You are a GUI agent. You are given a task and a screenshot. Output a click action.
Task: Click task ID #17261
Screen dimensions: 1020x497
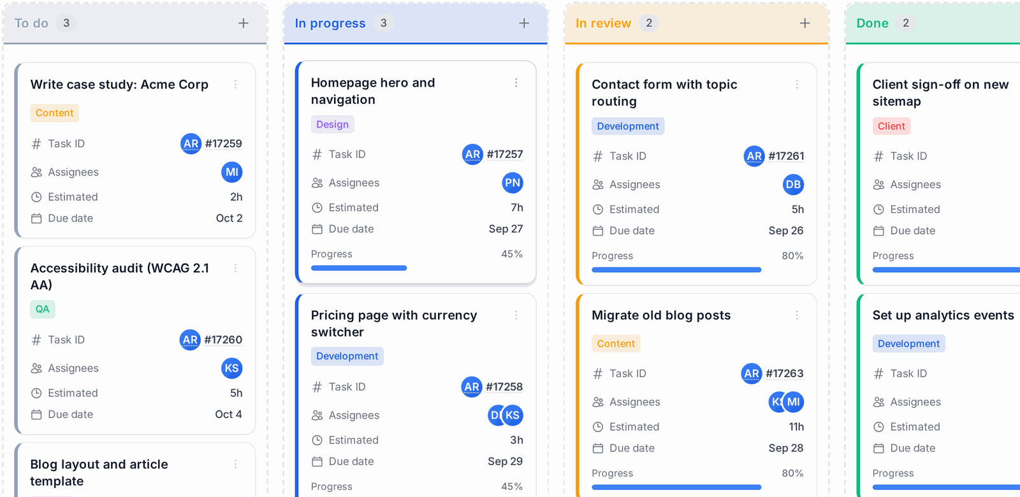(x=786, y=157)
